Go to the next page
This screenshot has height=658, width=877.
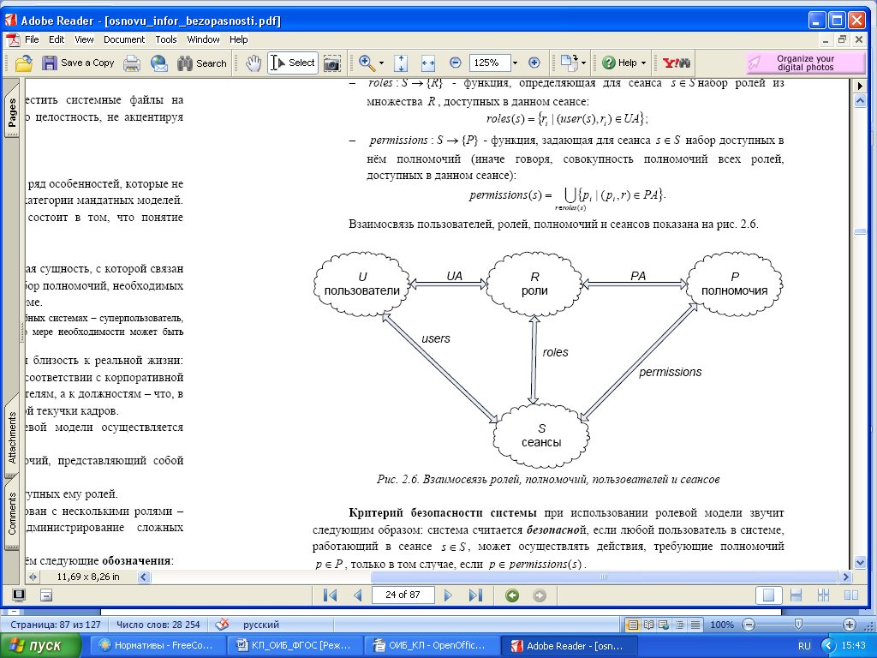448,595
